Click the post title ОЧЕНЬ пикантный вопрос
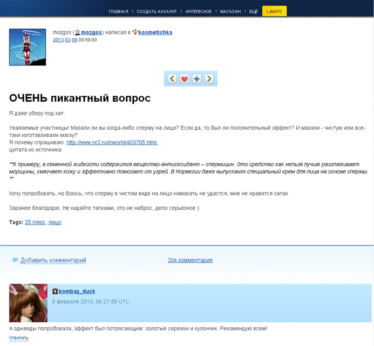Screen dimensions: 374x346 click(80, 98)
